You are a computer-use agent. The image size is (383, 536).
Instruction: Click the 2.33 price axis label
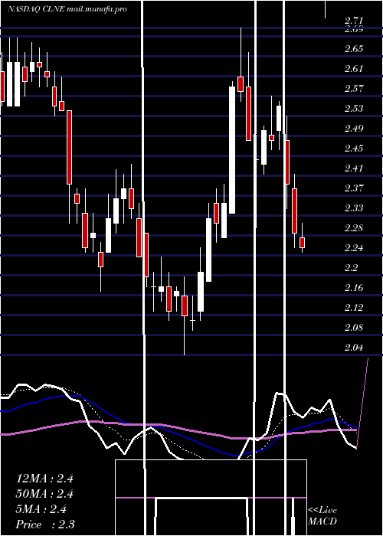click(354, 208)
